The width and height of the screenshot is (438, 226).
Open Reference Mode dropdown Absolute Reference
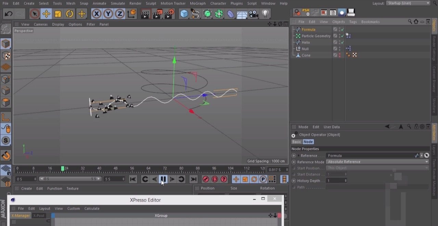coord(377,162)
